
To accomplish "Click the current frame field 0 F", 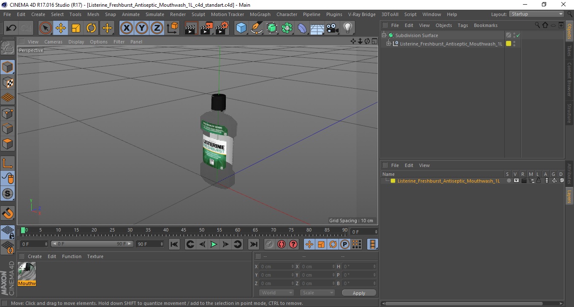I will [x=364, y=232].
